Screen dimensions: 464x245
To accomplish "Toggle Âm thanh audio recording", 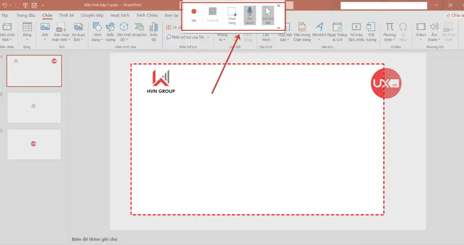I will [x=250, y=14].
